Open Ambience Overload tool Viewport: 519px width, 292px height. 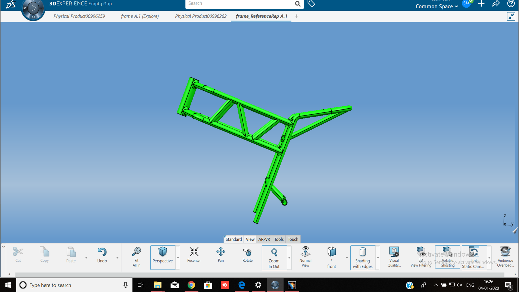click(505, 257)
